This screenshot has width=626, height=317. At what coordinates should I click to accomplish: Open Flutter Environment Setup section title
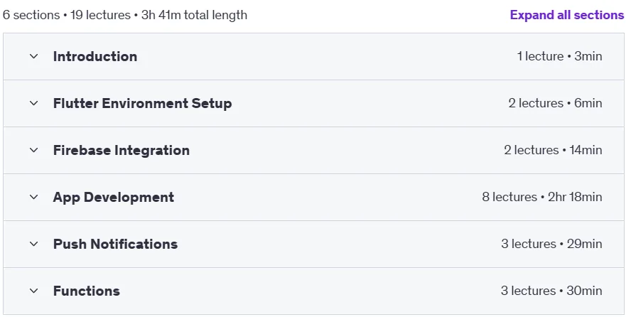[143, 103]
